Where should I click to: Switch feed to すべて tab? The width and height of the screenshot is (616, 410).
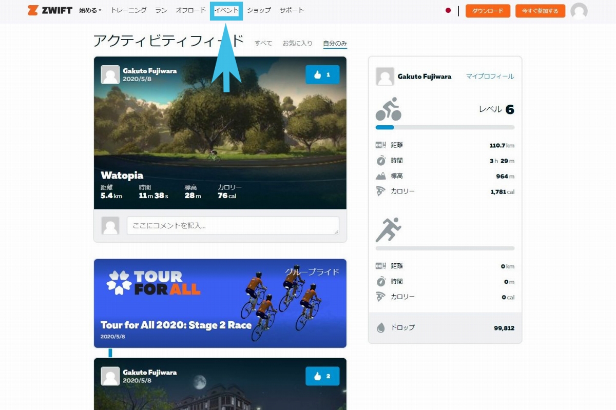263,43
